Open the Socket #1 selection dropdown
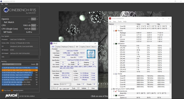This screenshot has height=99, width=184. (x=65, y=84)
